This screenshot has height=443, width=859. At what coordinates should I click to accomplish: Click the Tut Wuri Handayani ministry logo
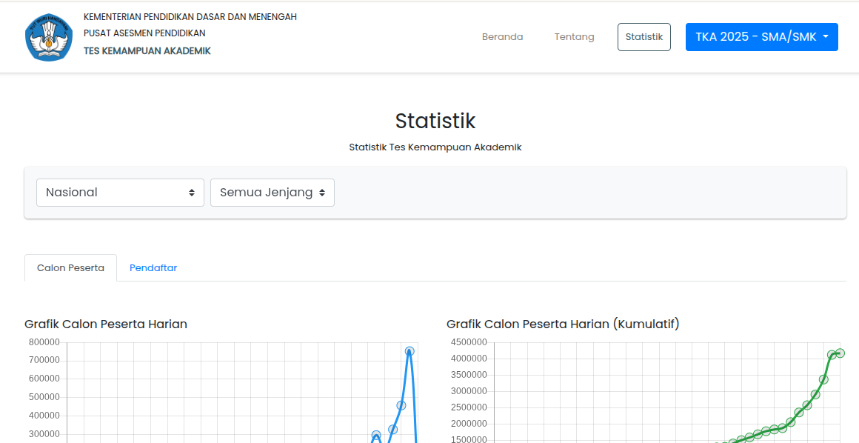pyautogui.click(x=49, y=37)
